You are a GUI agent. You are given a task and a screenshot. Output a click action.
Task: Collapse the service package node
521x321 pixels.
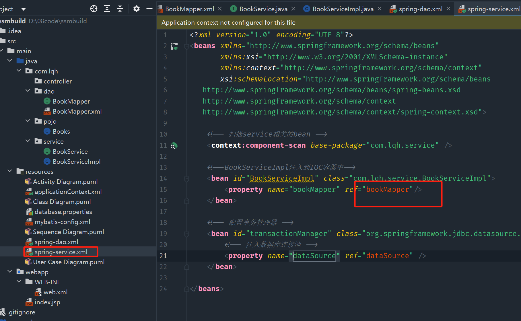(28, 141)
